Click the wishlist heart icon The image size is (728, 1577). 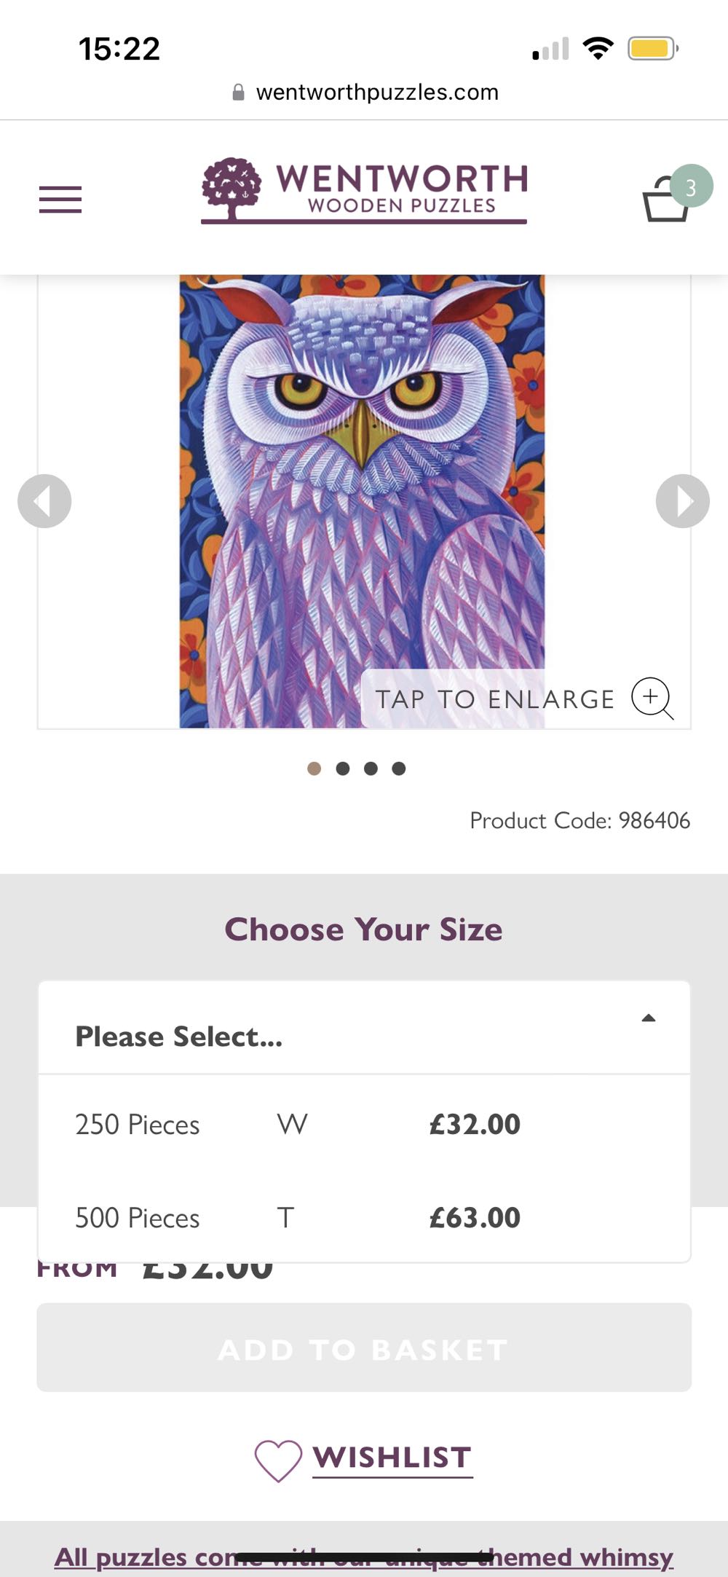277,1460
